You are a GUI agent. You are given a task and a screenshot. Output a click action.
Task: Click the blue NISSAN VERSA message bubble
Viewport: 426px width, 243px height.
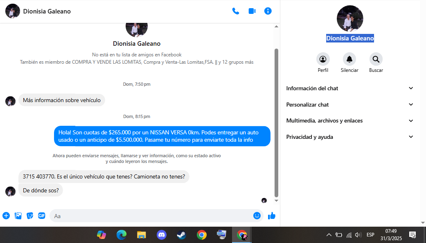coord(162,136)
